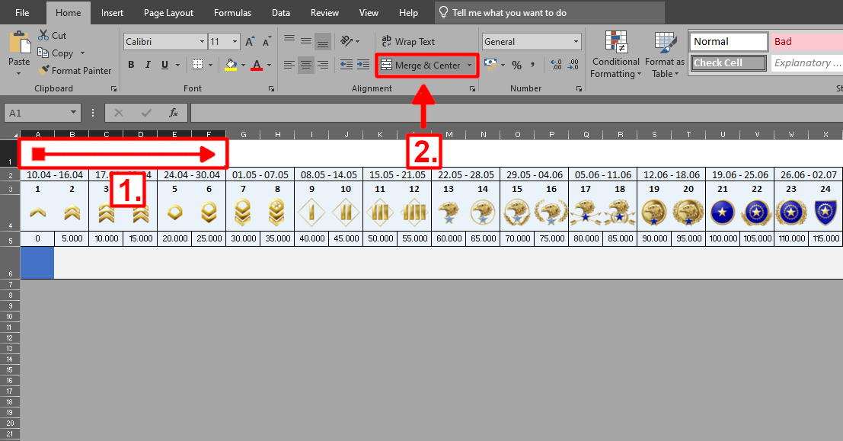Toggle Bold formatting
This screenshot has height=441, width=843.
(x=131, y=65)
